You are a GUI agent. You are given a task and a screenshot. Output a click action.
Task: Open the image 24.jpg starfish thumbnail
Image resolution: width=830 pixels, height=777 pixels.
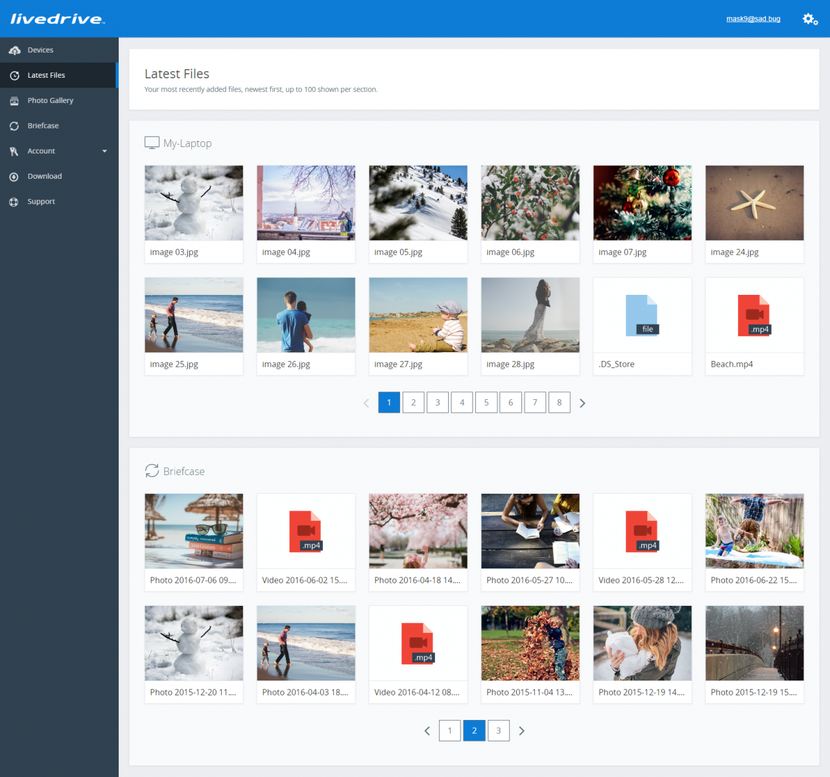[754, 203]
